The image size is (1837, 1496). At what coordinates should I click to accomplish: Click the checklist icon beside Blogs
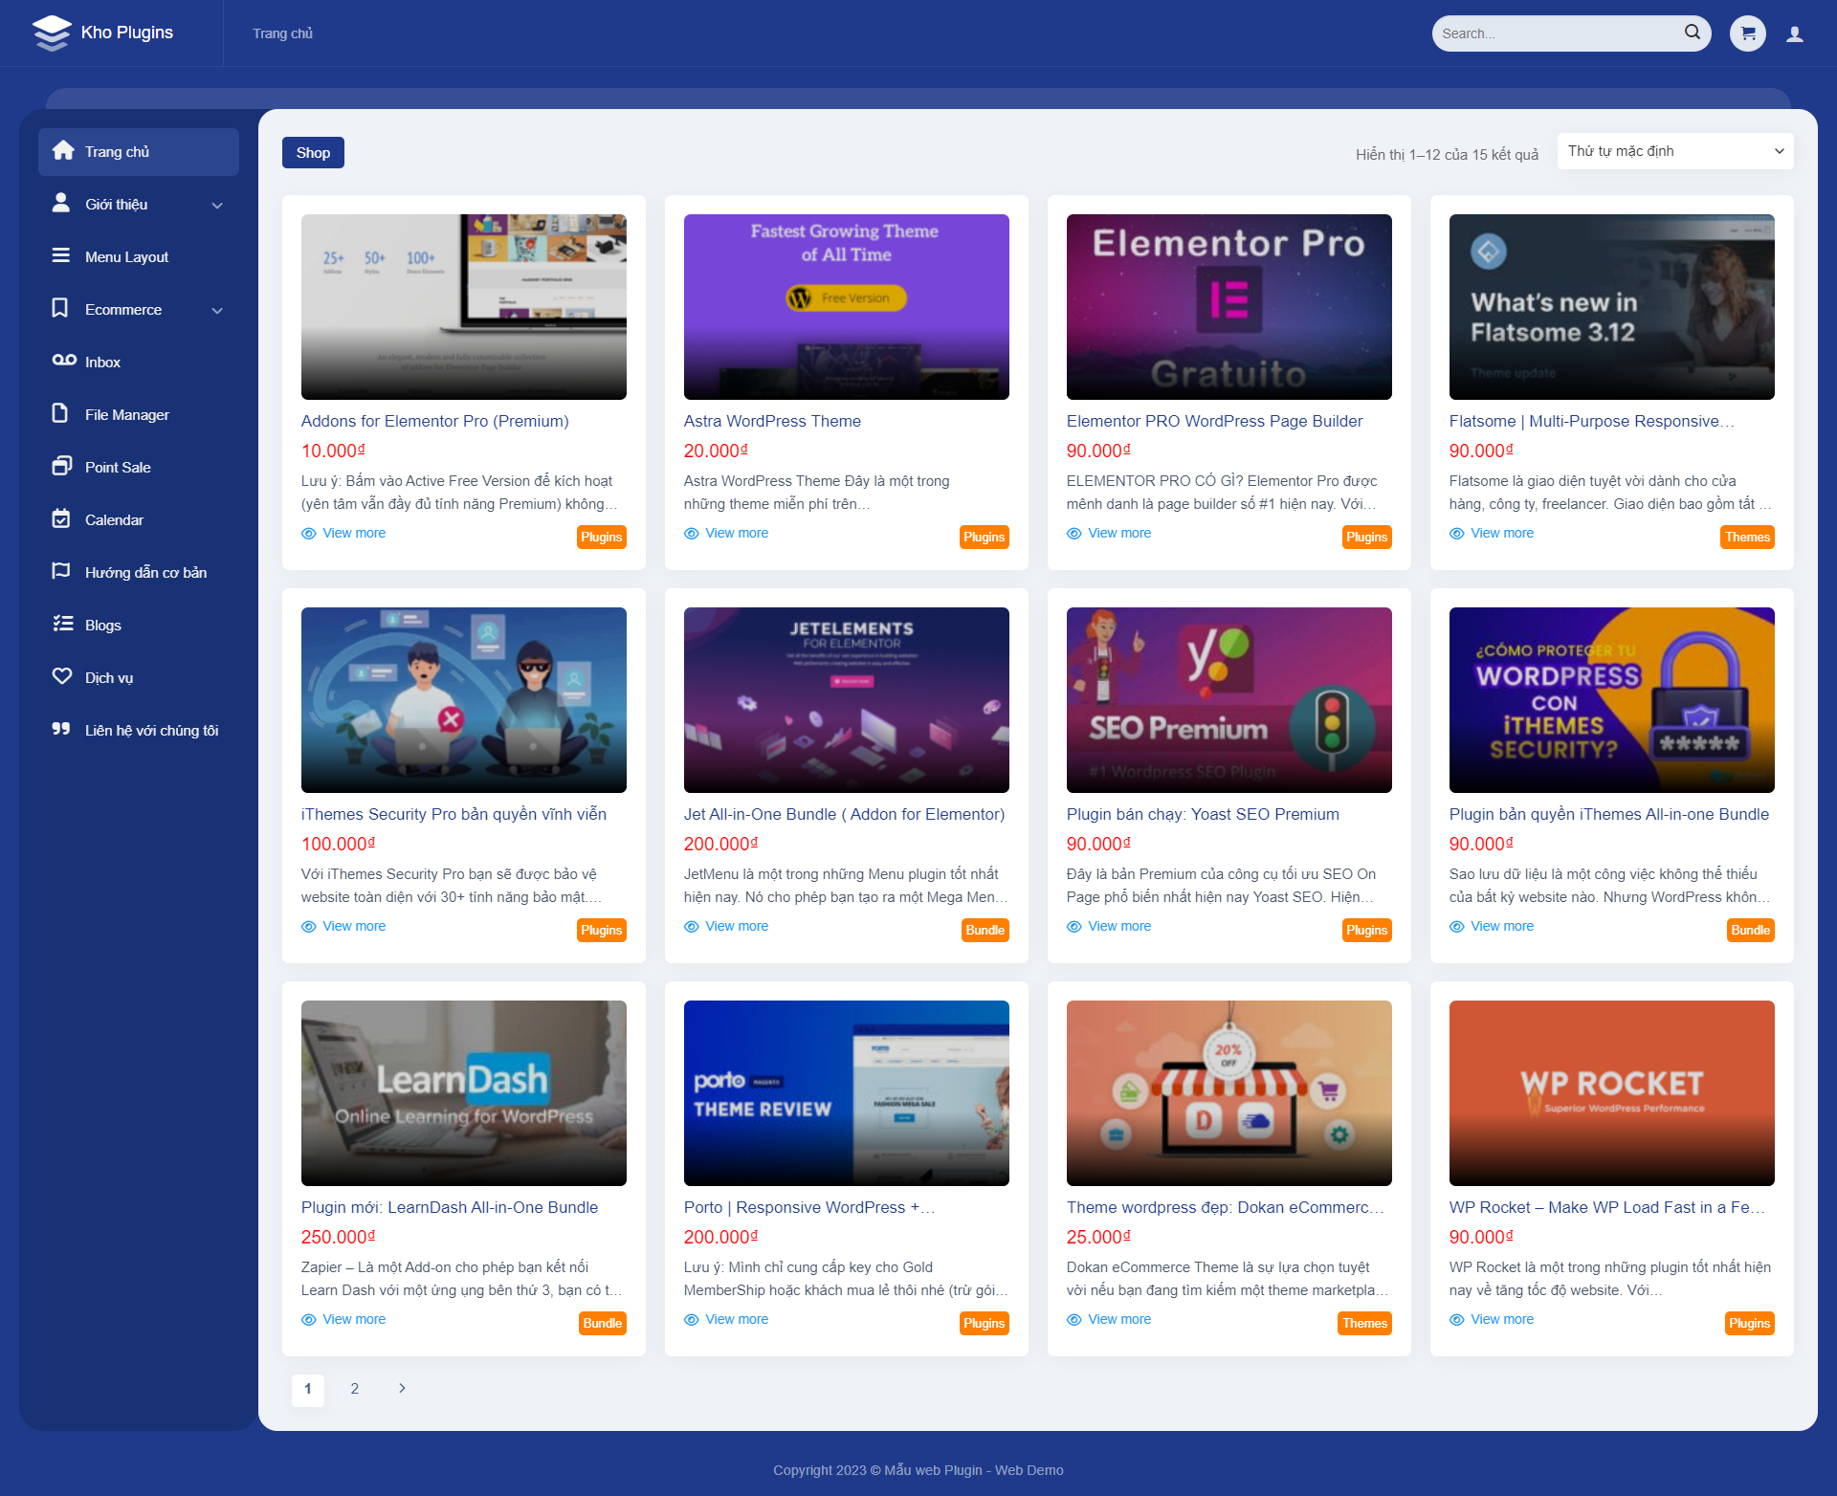point(63,624)
